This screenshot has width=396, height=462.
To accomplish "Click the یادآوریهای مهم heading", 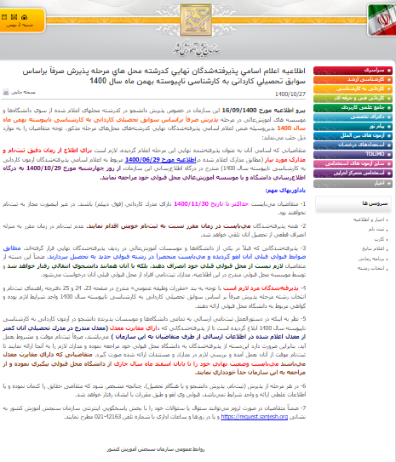I will click(285, 191).
